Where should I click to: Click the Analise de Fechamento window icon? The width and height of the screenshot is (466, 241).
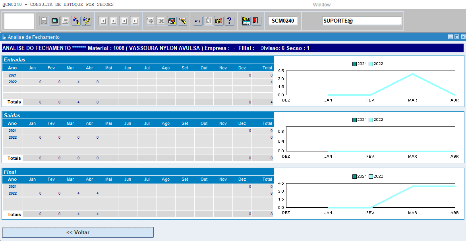(4, 37)
